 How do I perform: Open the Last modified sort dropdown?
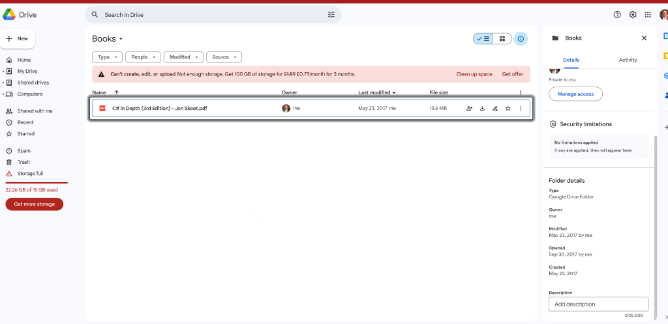(377, 92)
